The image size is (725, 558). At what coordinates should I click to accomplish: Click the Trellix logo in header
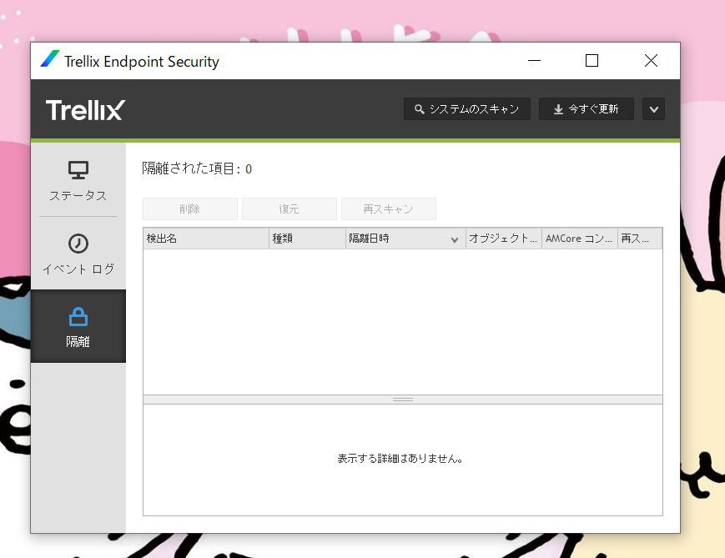(x=86, y=110)
